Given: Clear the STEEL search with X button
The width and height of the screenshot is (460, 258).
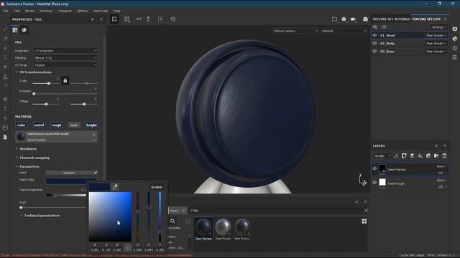Looking at the screenshot, I should pos(366,211).
